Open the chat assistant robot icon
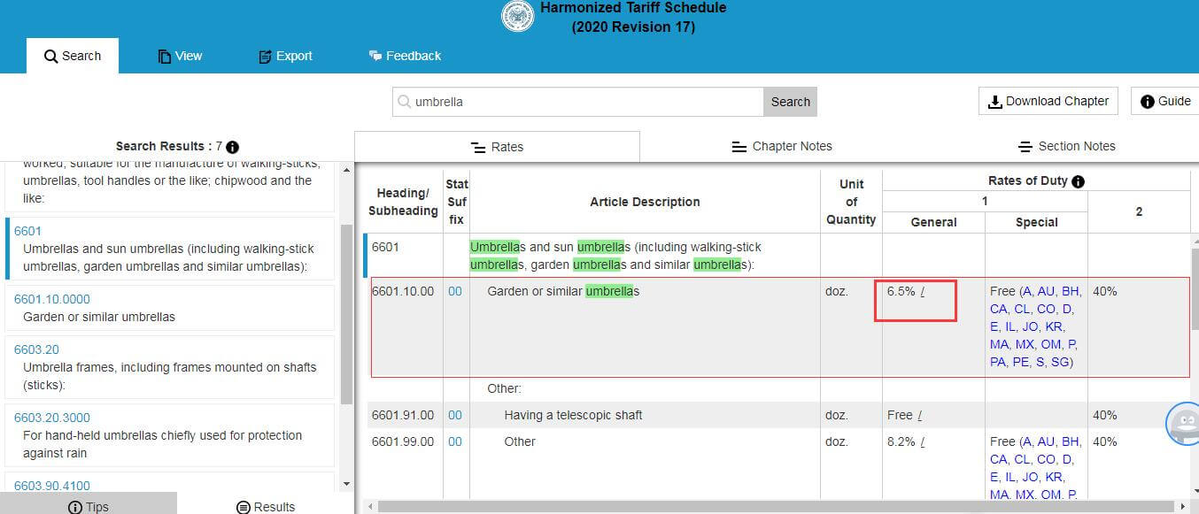The width and height of the screenshot is (1199, 514). tap(1182, 423)
